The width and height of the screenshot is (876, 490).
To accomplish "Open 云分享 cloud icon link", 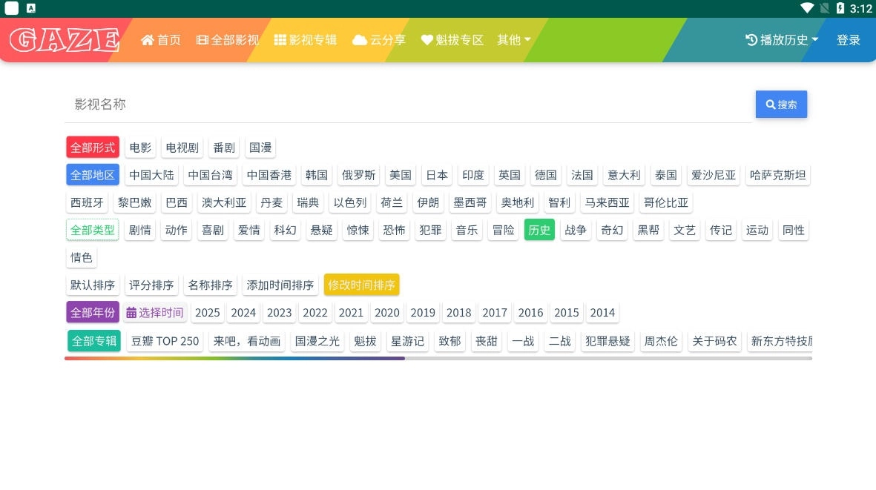I will [x=379, y=40].
